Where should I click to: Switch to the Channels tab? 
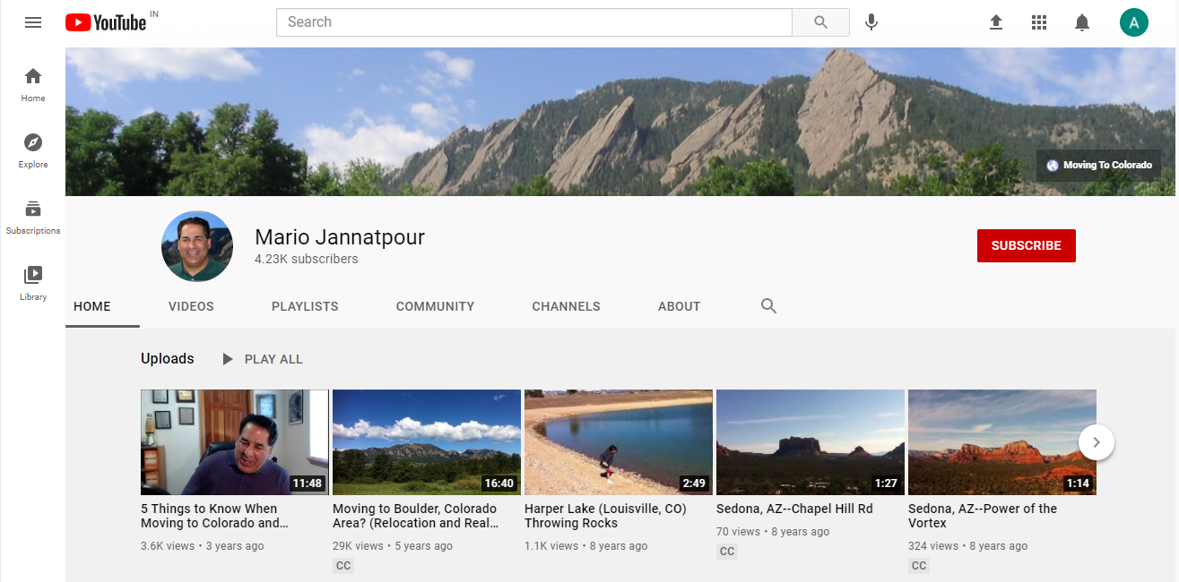(x=566, y=306)
